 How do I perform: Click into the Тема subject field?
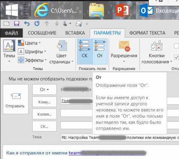click(x=120, y=138)
